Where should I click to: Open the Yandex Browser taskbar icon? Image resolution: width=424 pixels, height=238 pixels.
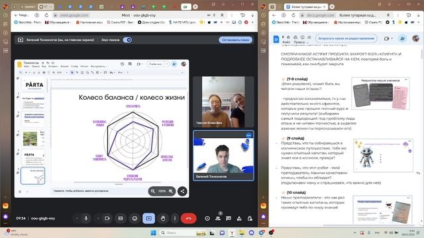pyautogui.click(x=232, y=233)
